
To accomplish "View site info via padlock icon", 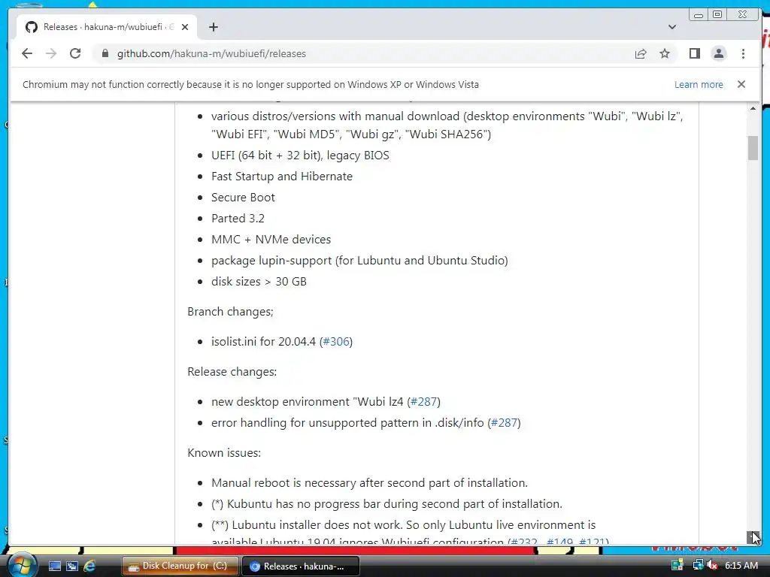I will [x=105, y=53].
